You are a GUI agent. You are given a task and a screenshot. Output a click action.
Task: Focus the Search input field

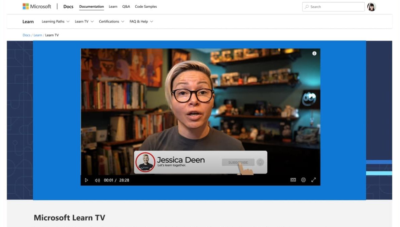tap(333, 7)
